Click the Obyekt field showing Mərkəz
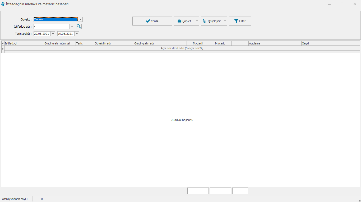Viewport: 361px width, 202px height. pyautogui.click(x=55, y=19)
